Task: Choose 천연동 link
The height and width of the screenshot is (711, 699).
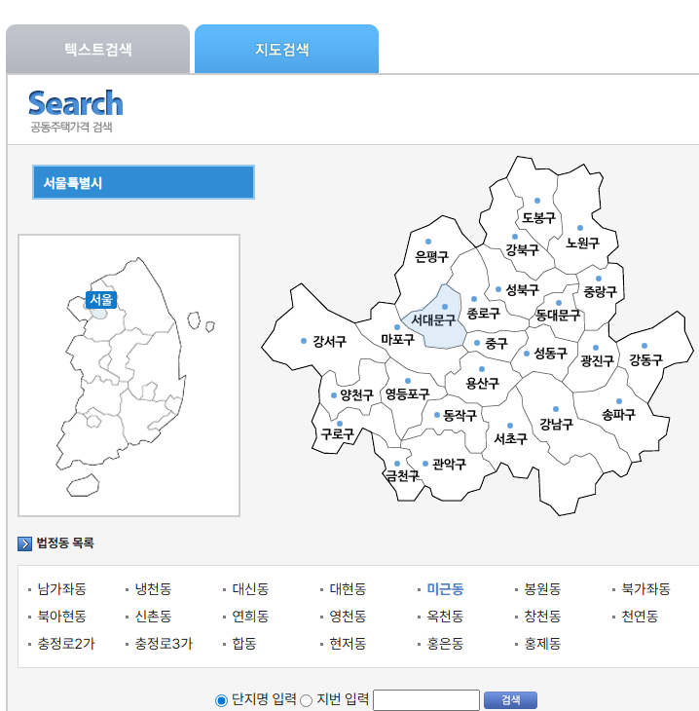Action: (640, 617)
